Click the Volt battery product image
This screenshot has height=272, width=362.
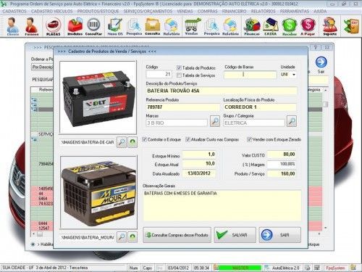tap(98, 97)
